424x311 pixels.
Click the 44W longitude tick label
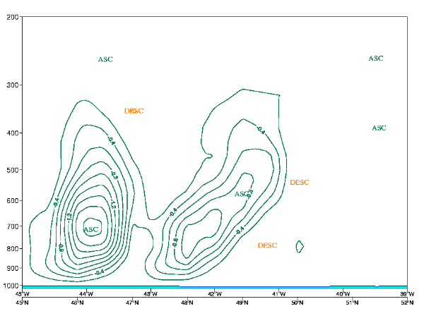click(x=86, y=294)
